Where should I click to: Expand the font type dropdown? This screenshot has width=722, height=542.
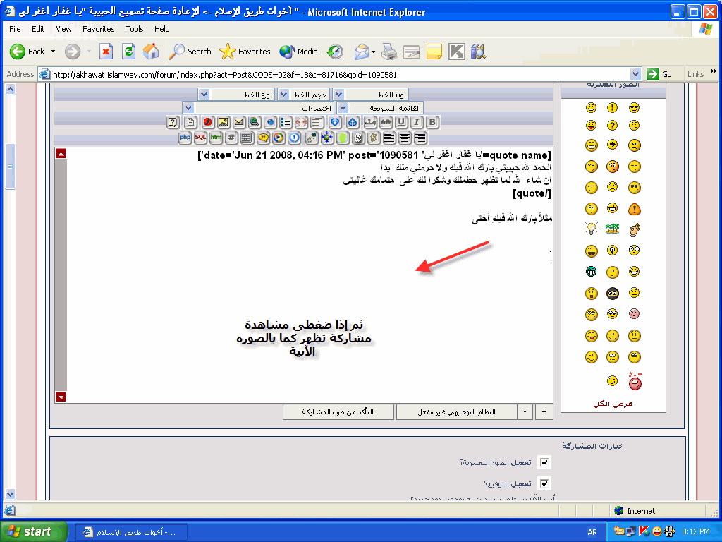point(203,94)
